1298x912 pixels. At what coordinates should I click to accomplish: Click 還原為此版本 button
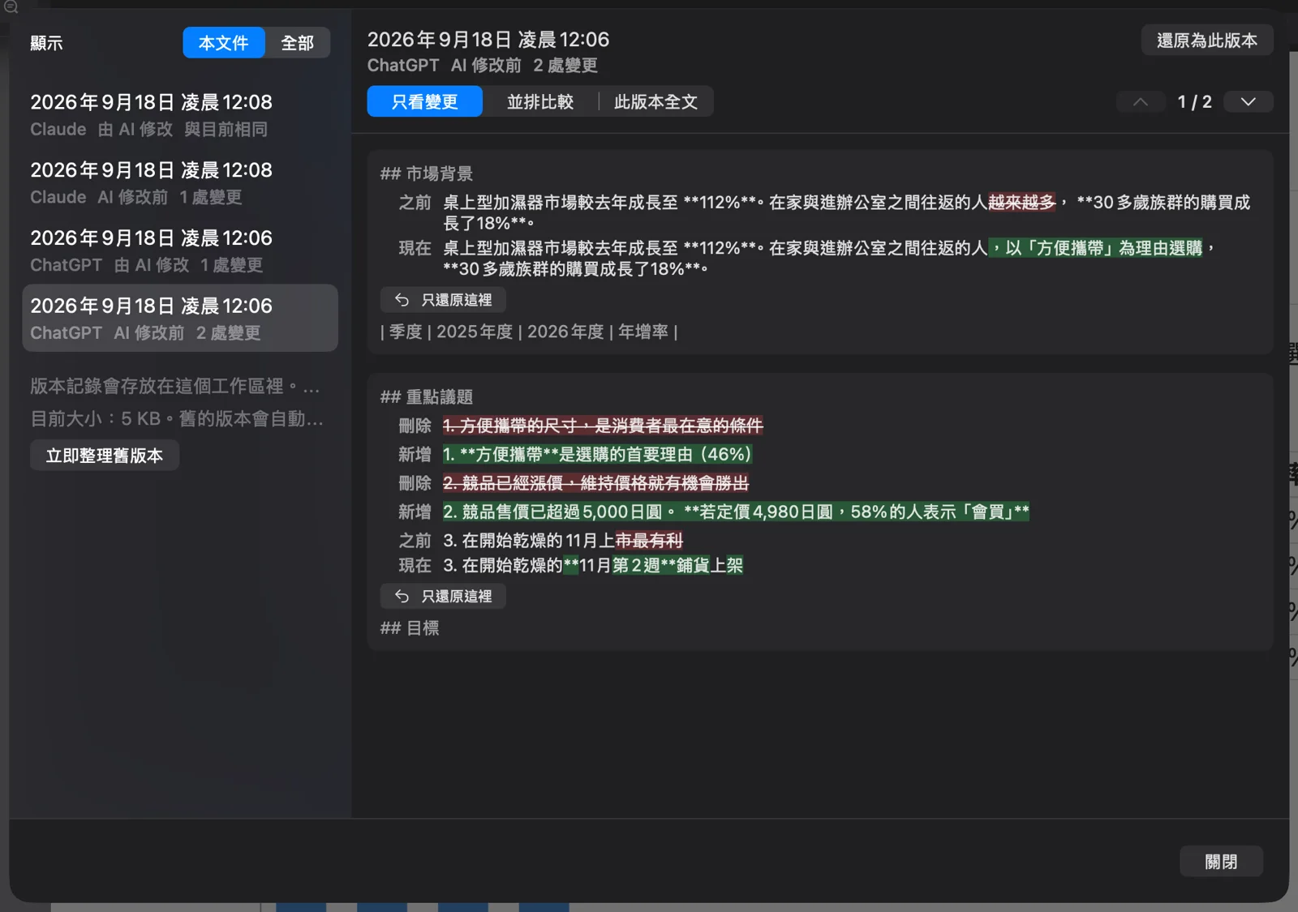click(x=1206, y=41)
